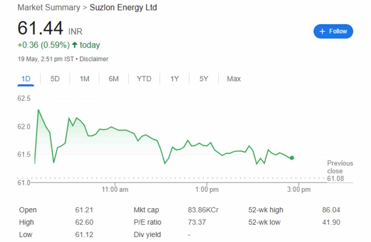
Task: Select the Max time range
Action: [234, 79]
